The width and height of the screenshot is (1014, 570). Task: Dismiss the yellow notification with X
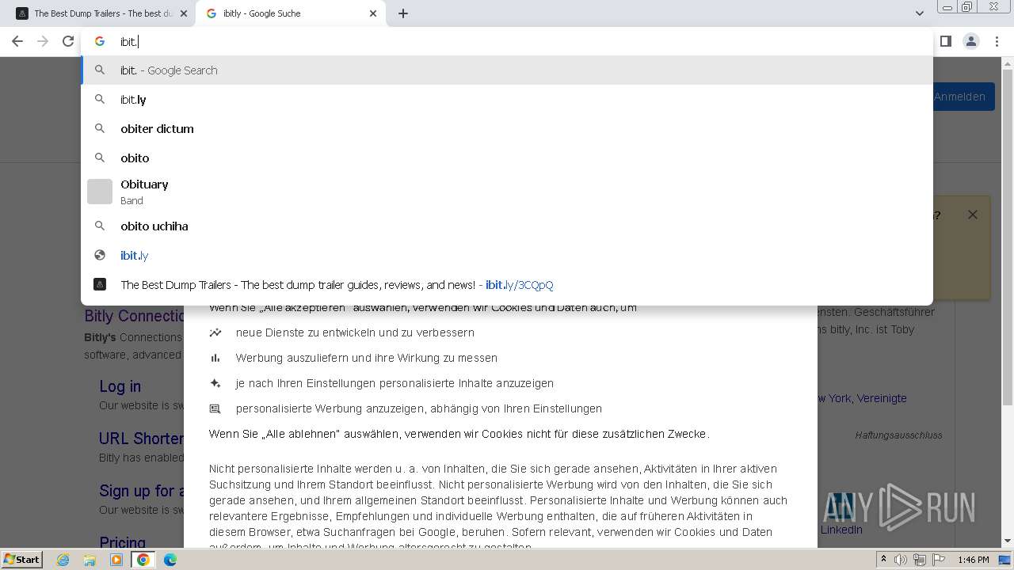point(973,215)
